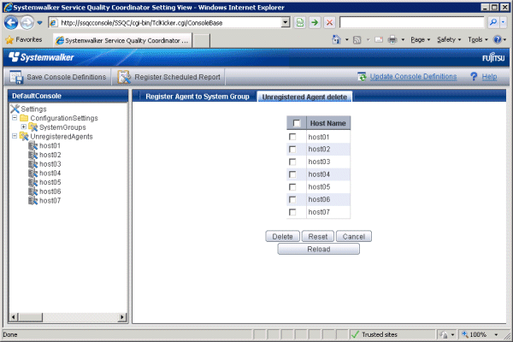Viewport: 513px width, 342px height.
Task: Click host03 agent icon in tree
Action: [x=32, y=164]
